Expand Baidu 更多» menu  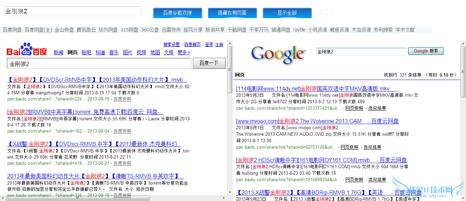pyautogui.click(x=184, y=52)
